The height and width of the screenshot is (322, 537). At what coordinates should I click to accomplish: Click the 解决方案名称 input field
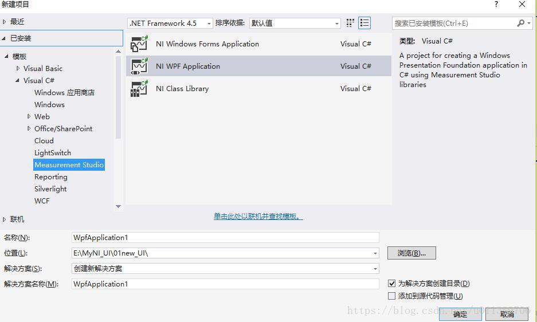click(x=225, y=284)
